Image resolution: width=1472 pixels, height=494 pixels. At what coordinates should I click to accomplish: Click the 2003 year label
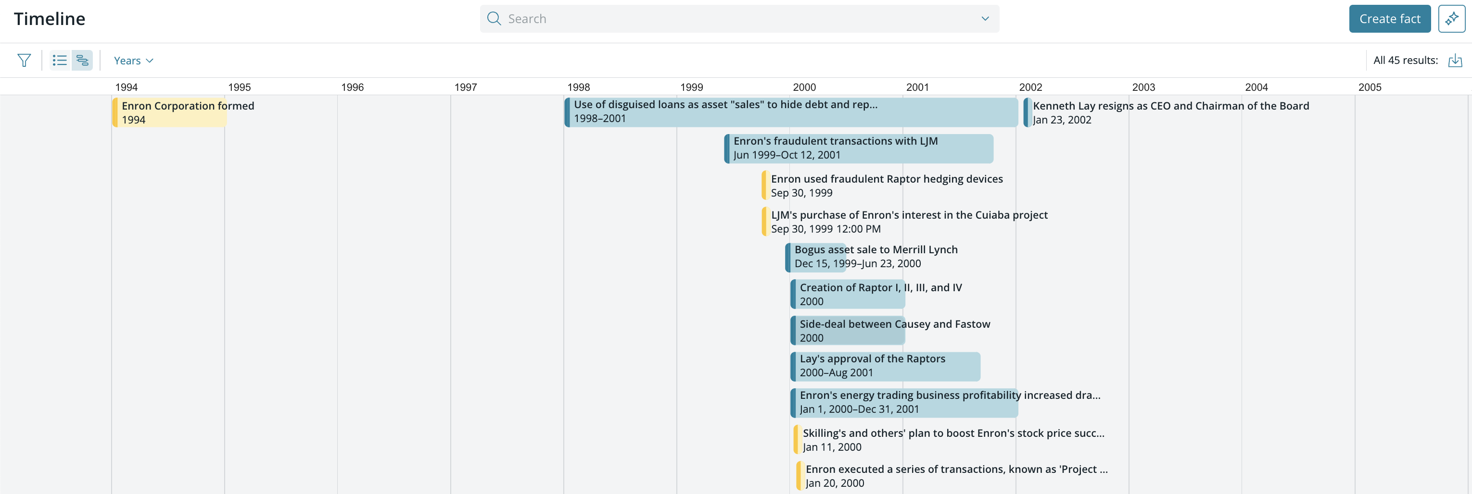[x=1143, y=87]
